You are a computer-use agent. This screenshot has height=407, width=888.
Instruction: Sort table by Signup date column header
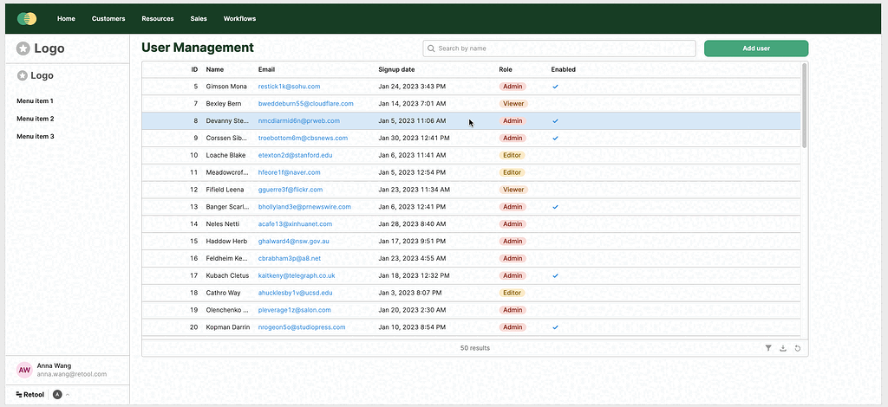coord(396,69)
